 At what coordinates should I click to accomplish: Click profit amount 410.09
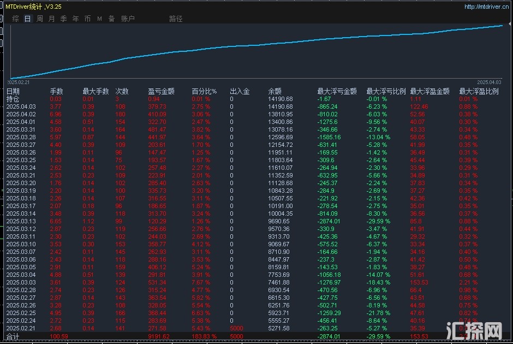point(157,114)
